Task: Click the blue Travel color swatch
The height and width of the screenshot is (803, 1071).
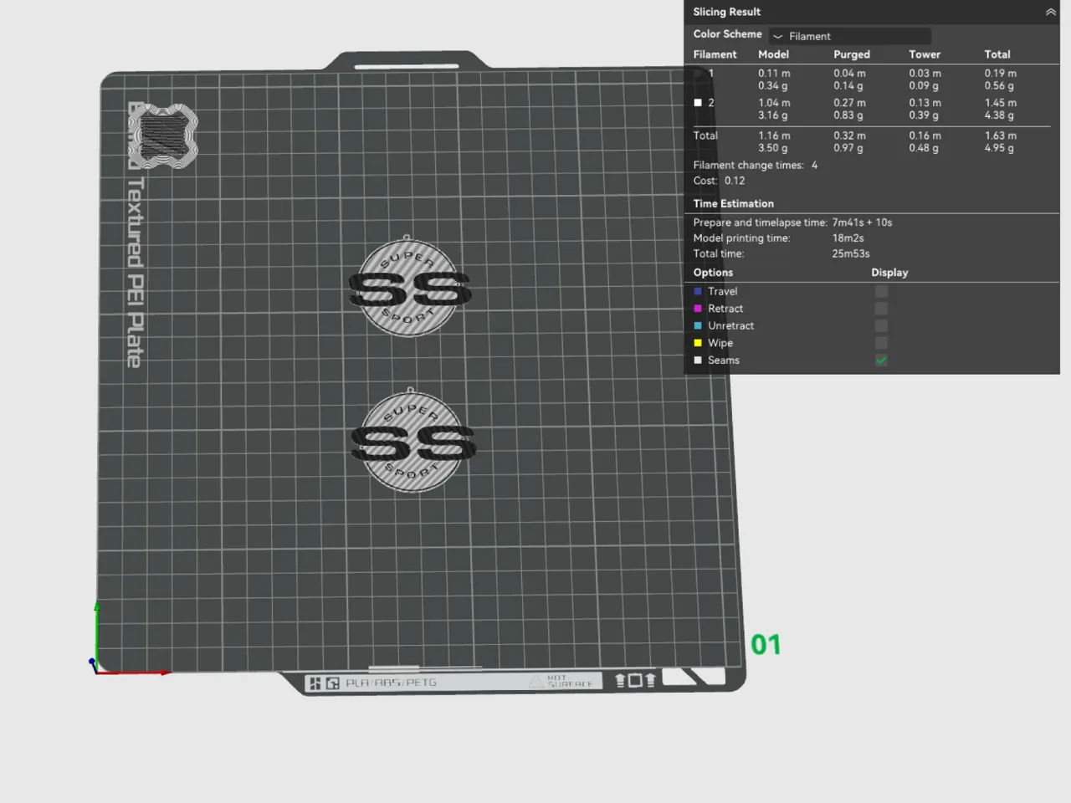Action: [698, 291]
